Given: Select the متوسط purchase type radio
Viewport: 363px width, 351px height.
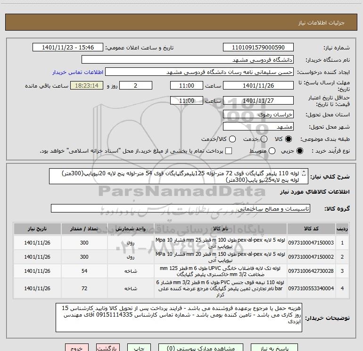Looking at the screenshot, I should point(272,151).
